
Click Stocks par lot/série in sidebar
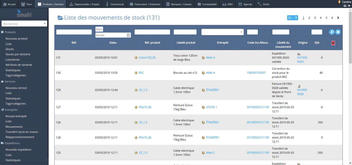click(18, 54)
